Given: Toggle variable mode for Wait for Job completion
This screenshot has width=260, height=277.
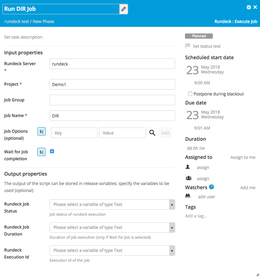Looking at the screenshot, I should click(42, 152).
